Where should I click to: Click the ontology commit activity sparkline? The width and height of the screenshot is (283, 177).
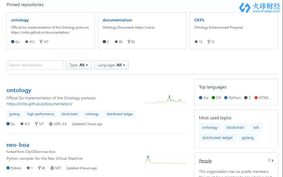click(x=166, y=99)
